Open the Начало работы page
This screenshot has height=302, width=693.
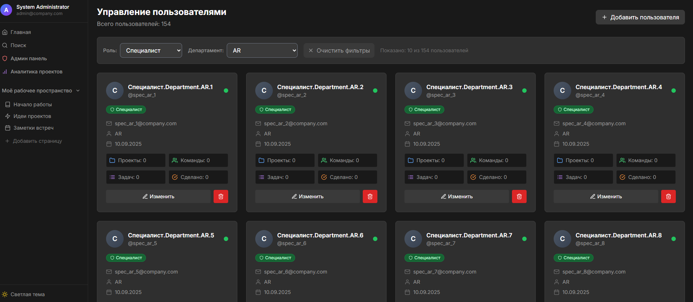click(x=33, y=104)
